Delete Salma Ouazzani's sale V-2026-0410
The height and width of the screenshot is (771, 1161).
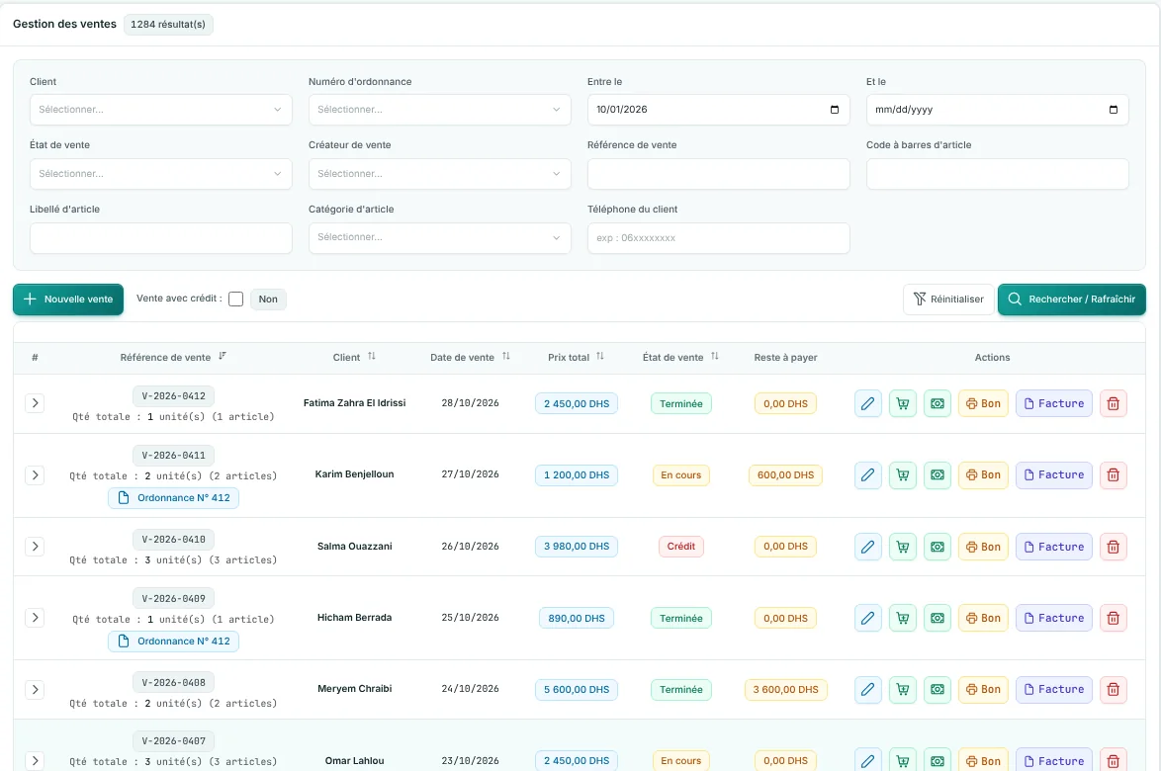point(1113,547)
